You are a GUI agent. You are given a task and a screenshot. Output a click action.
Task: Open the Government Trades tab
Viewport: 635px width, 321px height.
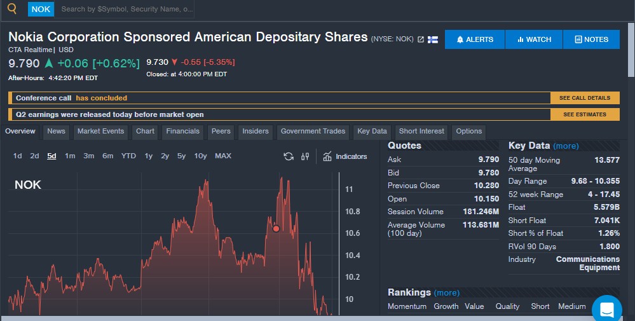(x=313, y=131)
